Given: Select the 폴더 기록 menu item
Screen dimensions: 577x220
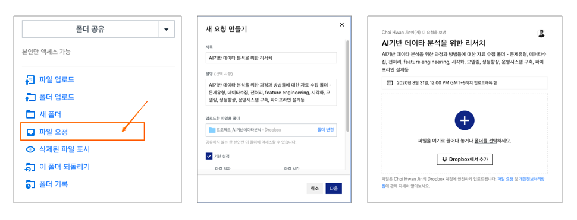Looking at the screenshot, I should pos(54,184).
